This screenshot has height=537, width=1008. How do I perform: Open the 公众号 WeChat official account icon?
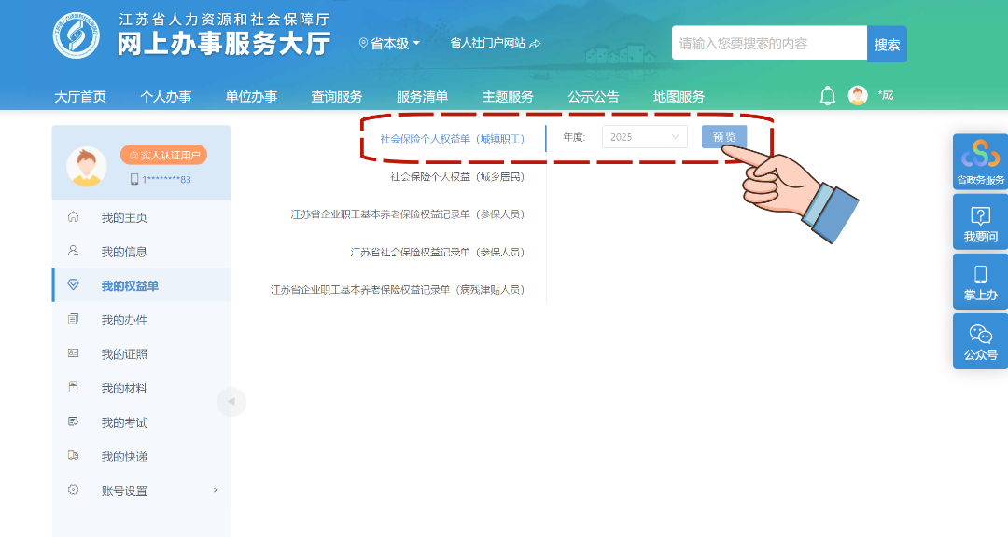point(979,334)
